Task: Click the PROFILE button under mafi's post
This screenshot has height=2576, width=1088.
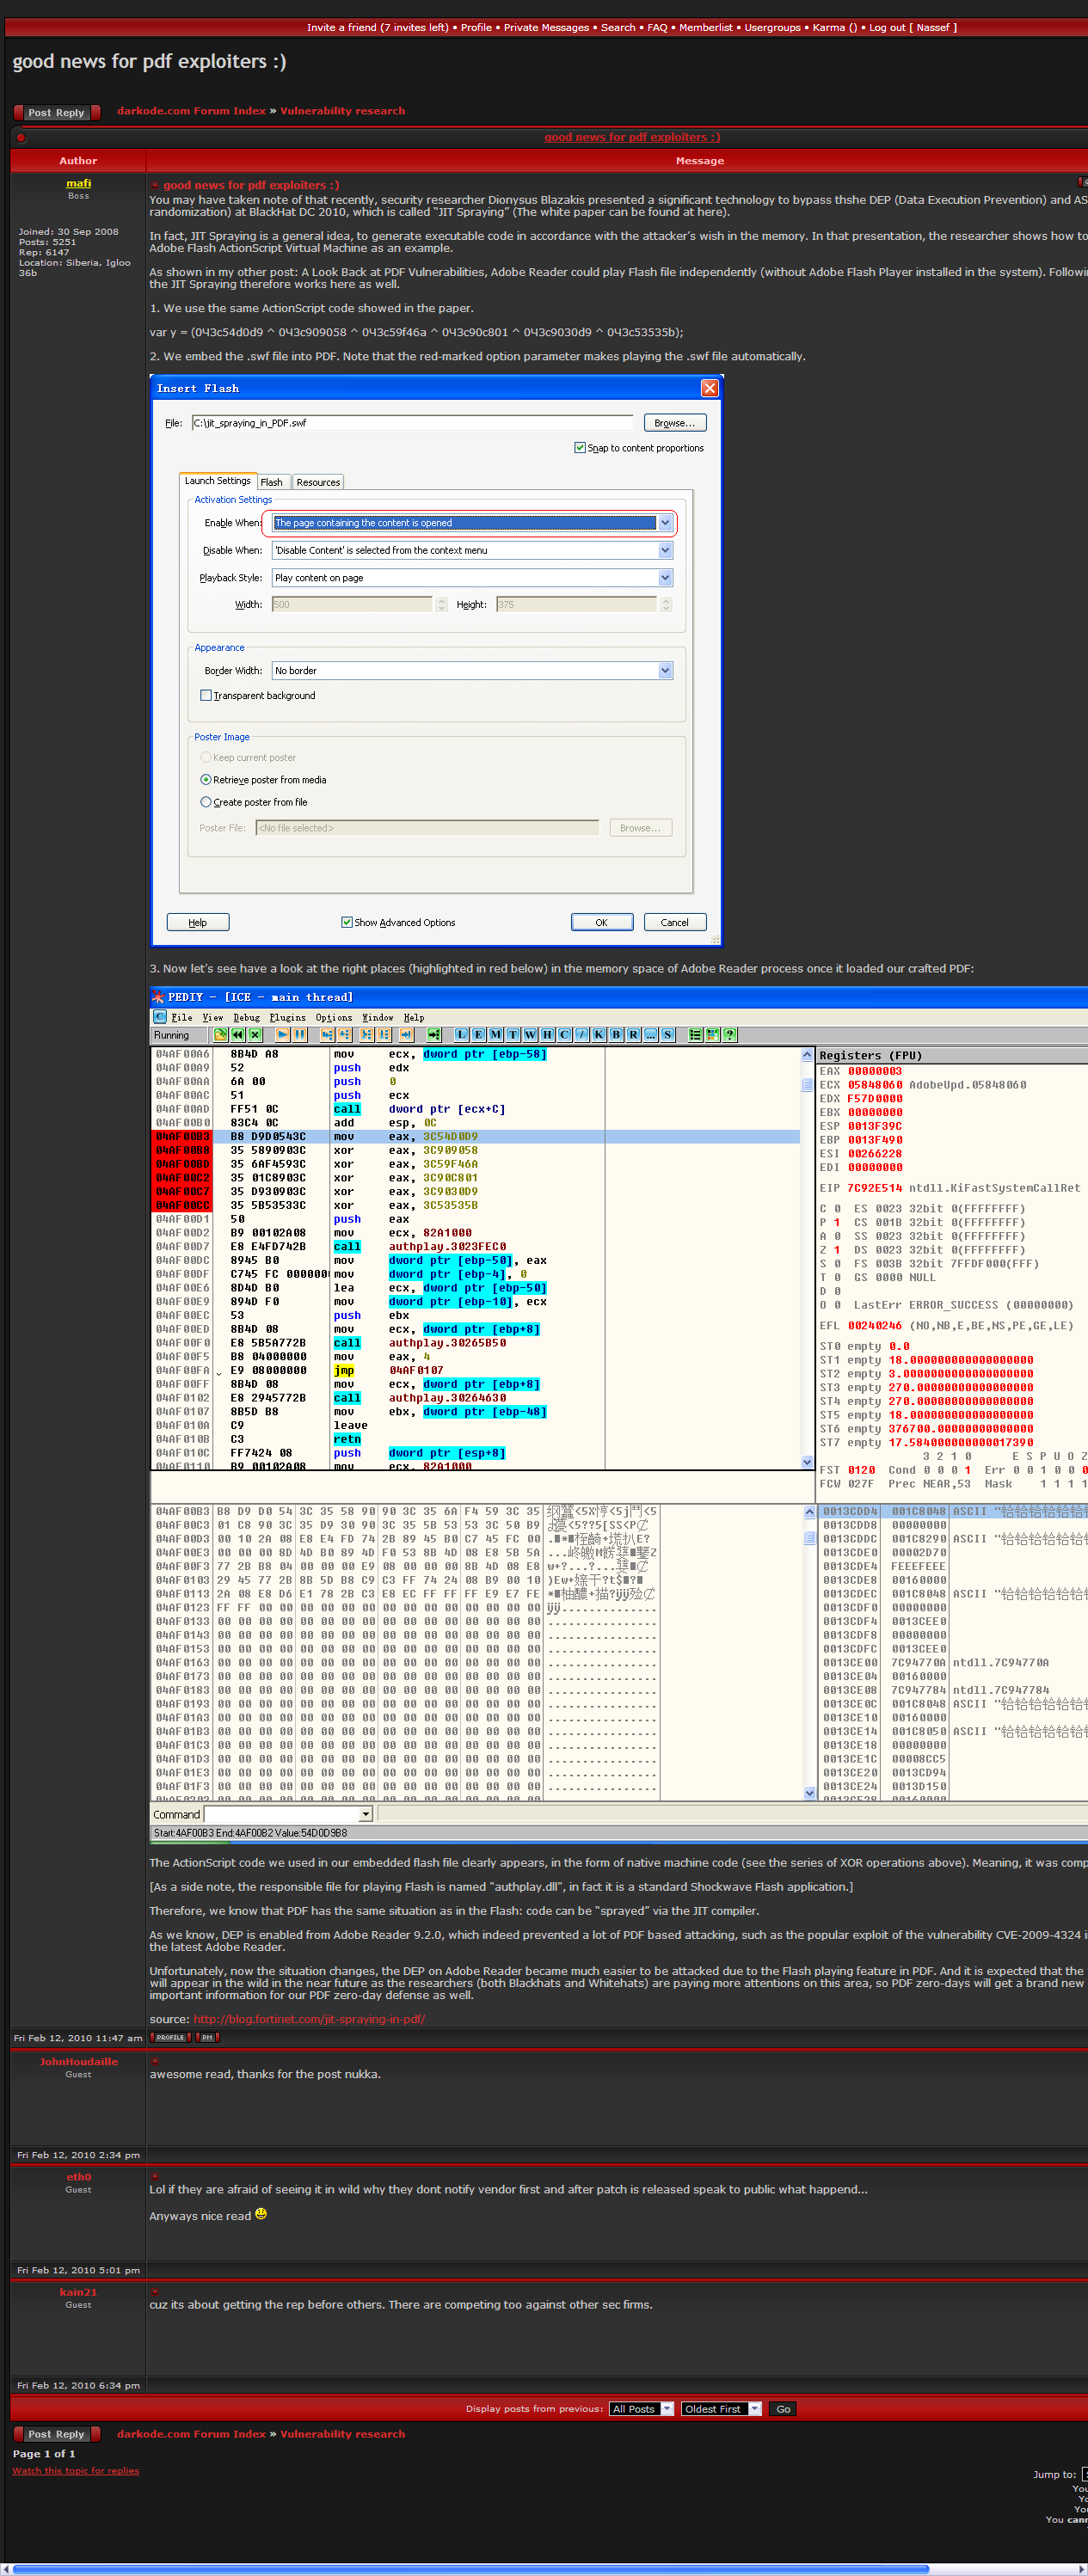Action: coord(171,2037)
